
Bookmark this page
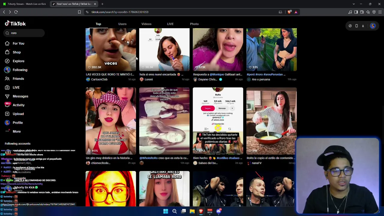tap(79, 12)
